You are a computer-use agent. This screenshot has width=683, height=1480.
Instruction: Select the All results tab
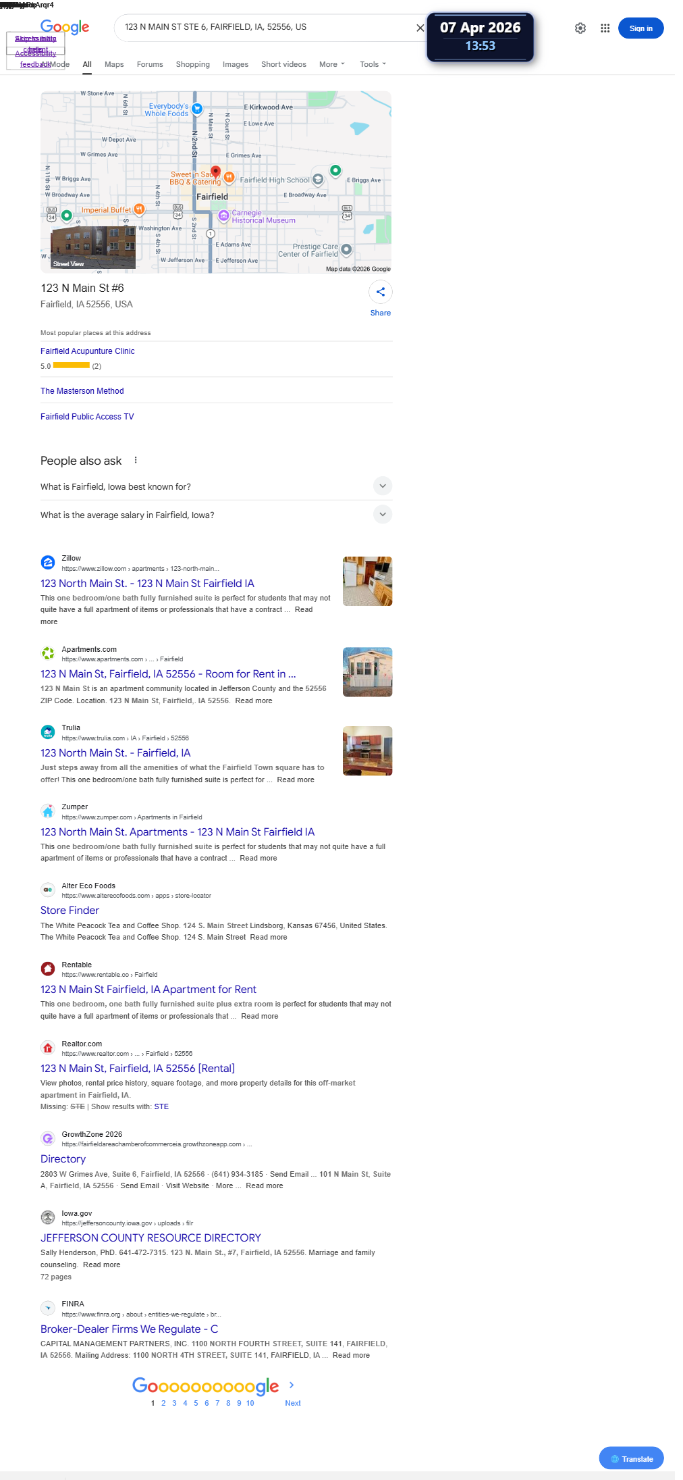coord(87,64)
